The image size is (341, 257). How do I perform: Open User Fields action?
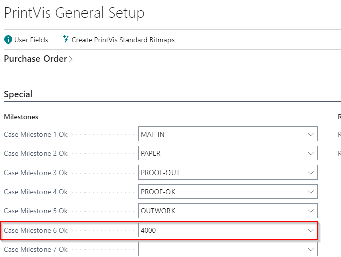point(26,40)
